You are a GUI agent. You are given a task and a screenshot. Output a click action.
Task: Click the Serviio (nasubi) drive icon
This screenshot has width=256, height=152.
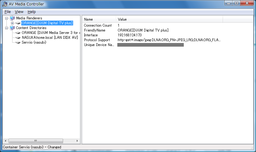[x=18, y=42]
